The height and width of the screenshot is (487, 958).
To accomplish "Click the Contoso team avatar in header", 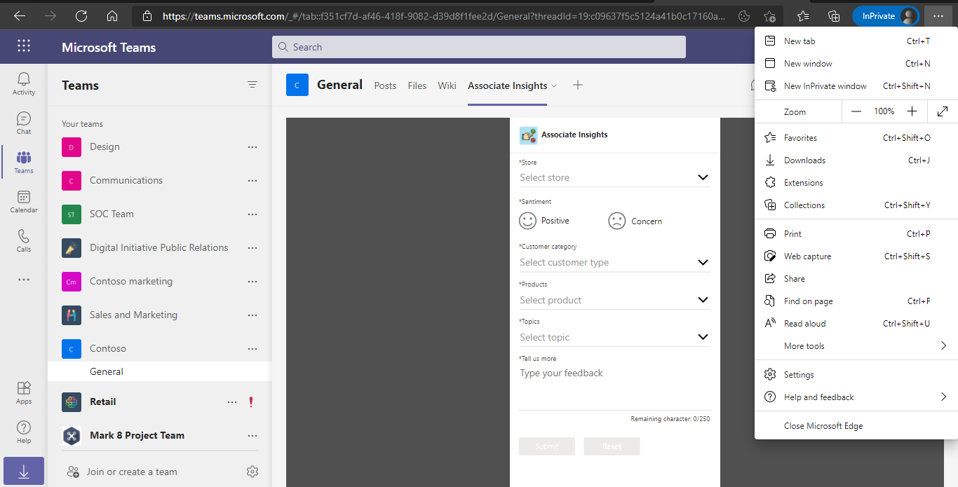I will tap(297, 85).
